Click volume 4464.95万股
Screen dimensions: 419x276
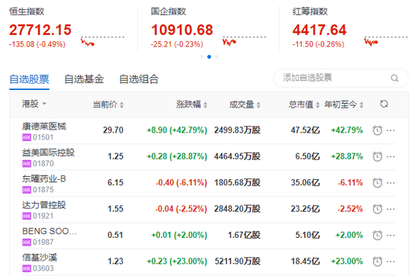pos(237,156)
